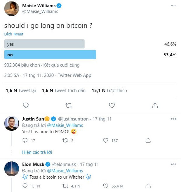Open more options for Maisie's tweet
This screenshot has width=181, height=192.
pos(173,6)
